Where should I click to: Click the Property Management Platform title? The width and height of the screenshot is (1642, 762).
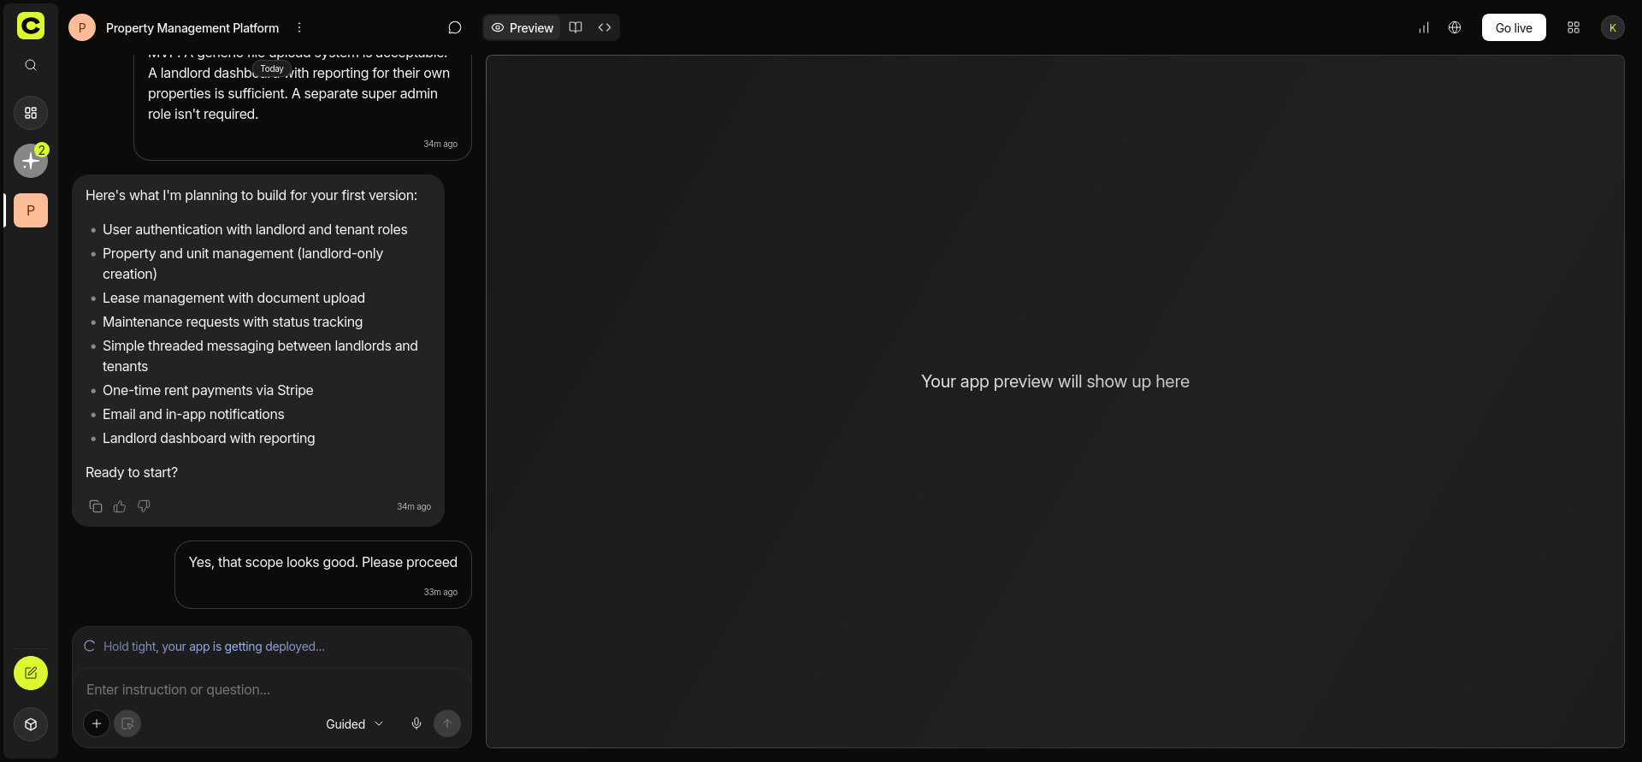point(192,27)
